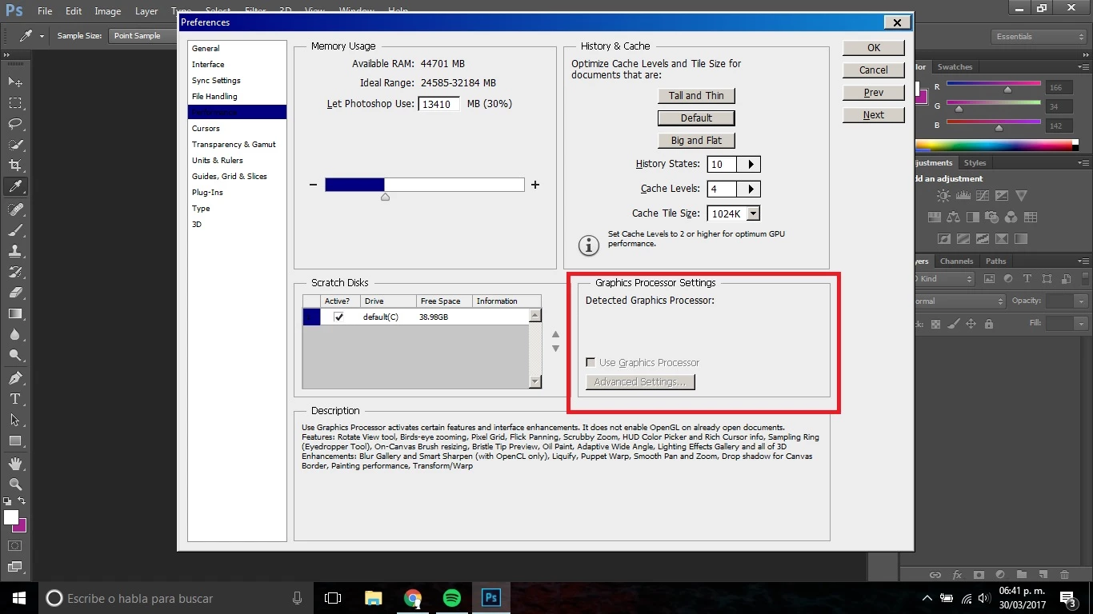Toggle Active checkbox for default(C) scratch disk
The width and height of the screenshot is (1093, 614).
(x=339, y=317)
